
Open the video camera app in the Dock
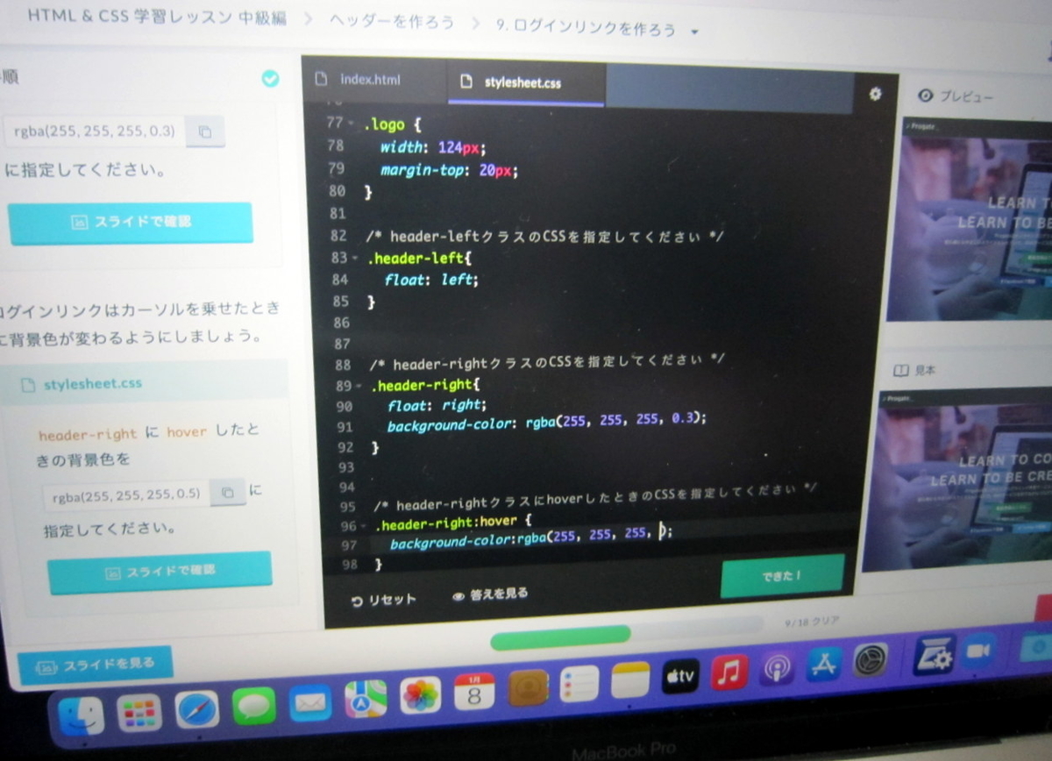(x=977, y=650)
